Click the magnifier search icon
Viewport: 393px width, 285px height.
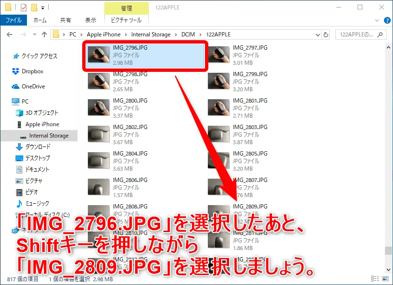(380, 35)
